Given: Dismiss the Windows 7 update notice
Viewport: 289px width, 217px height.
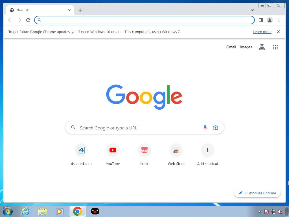Looking at the screenshot, I should pos(278,32).
